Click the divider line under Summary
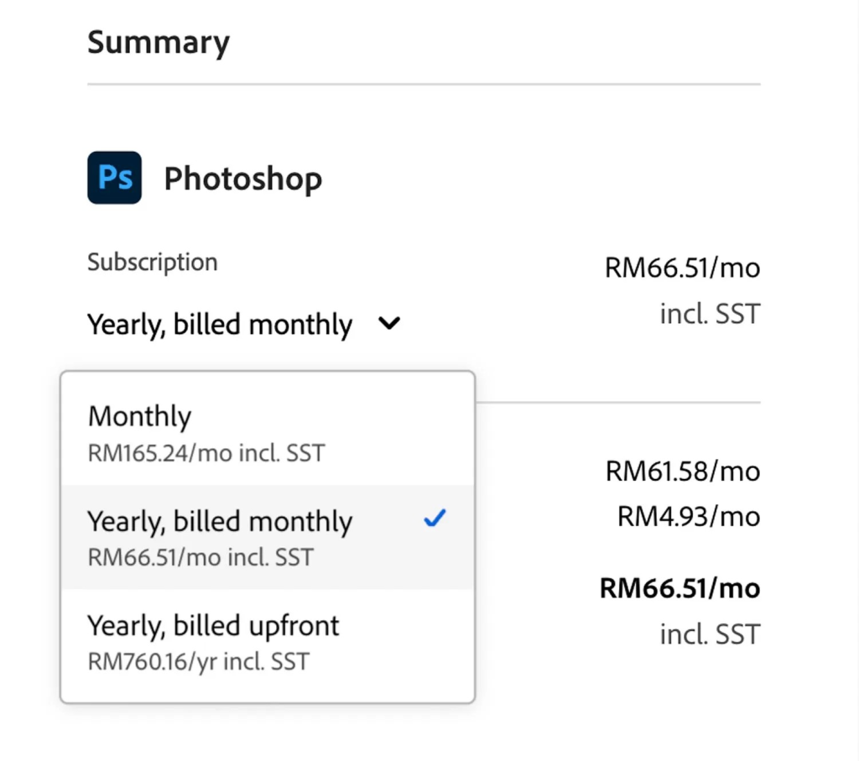The height and width of the screenshot is (761, 859). coord(424,85)
